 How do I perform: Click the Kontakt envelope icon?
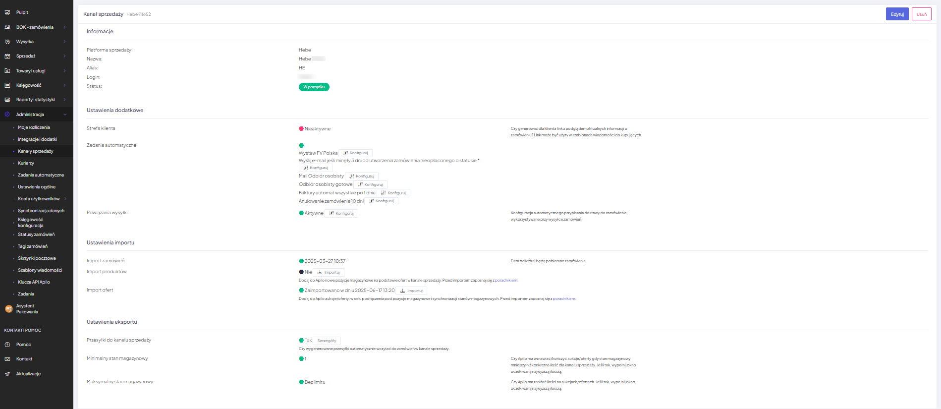click(x=7, y=359)
